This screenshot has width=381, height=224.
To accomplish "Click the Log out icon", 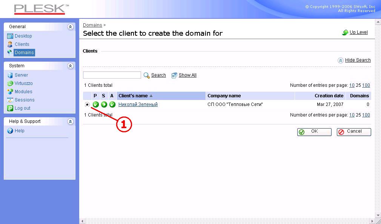I will 10,108.
